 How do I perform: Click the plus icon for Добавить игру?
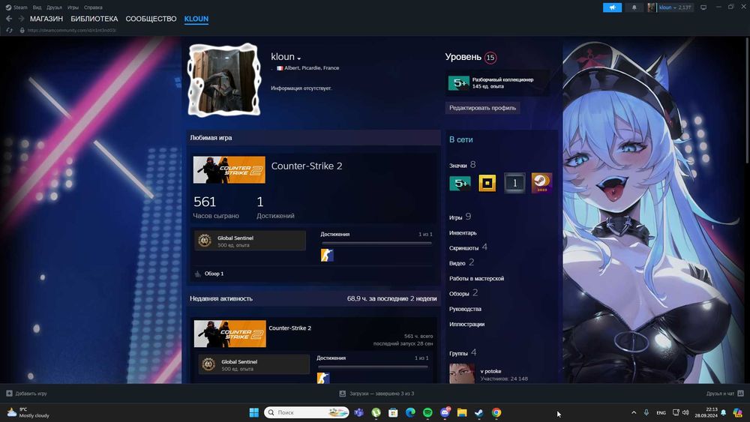[x=9, y=394]
